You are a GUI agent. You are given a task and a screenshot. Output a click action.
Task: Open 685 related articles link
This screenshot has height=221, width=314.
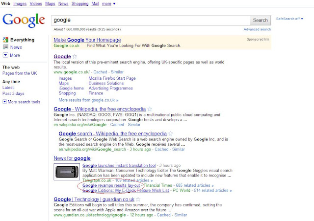pyautogui.click(x=195, y=185)
